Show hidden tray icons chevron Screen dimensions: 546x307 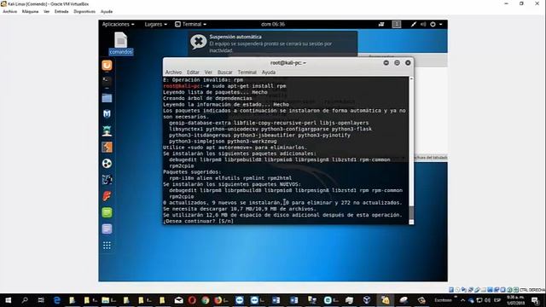point(462,300)
